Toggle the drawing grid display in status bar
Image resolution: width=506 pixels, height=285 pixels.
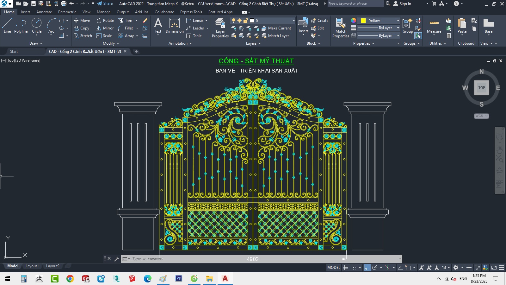[x=346, y=268]
